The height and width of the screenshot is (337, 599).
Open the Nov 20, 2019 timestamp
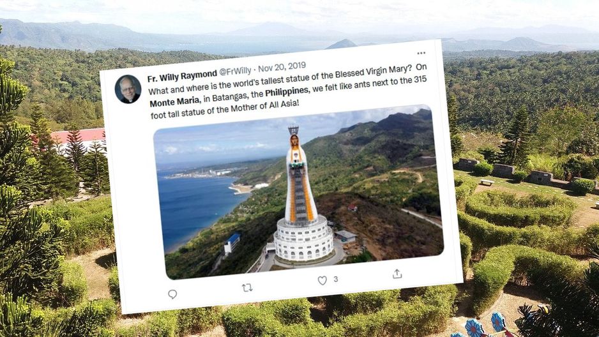282,67
